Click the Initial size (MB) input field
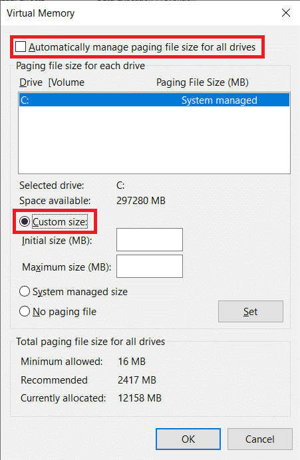The height and width of the screenshot is (460, 300). (x=150, y=240)
